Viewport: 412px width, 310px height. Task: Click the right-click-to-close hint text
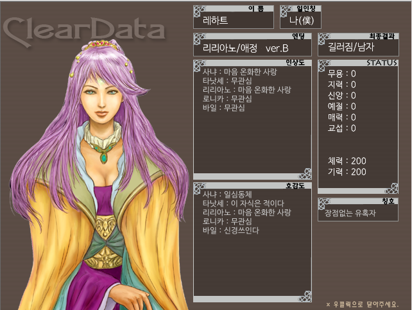click(x=363, y=304)
